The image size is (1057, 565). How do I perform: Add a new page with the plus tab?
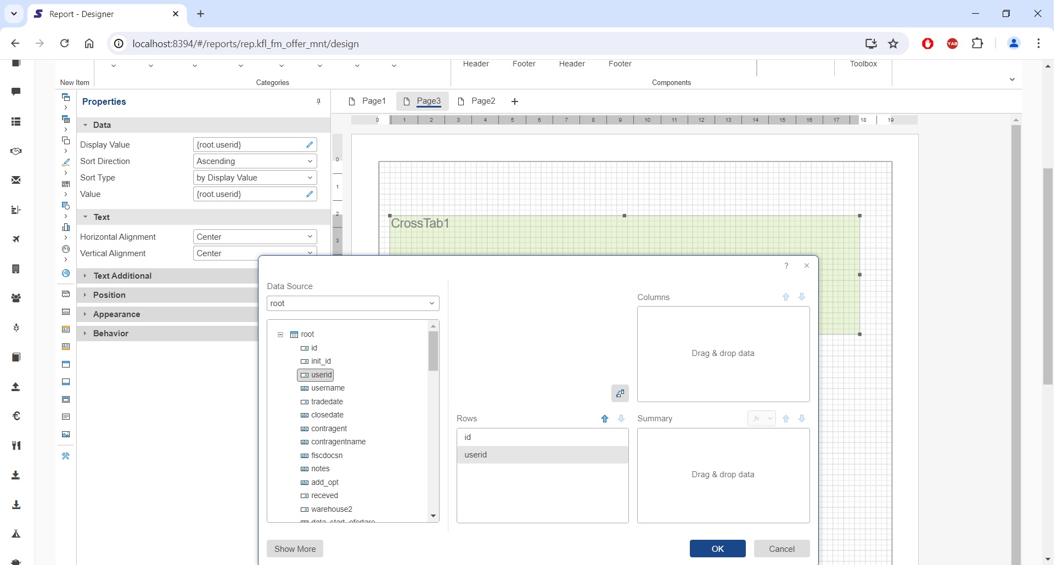514,101
